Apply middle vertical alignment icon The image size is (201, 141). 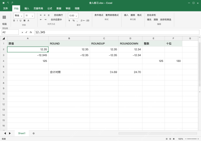tap(45, 15)
